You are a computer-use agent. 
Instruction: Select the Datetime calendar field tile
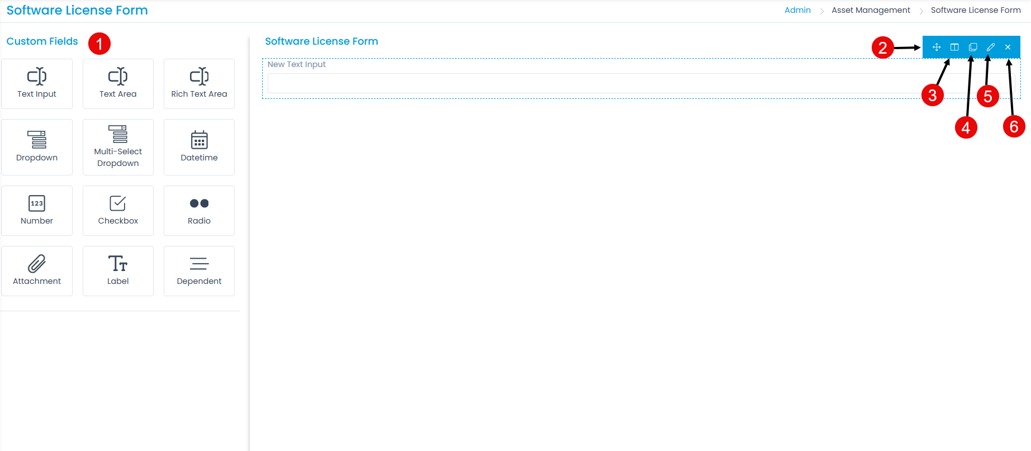199,147
